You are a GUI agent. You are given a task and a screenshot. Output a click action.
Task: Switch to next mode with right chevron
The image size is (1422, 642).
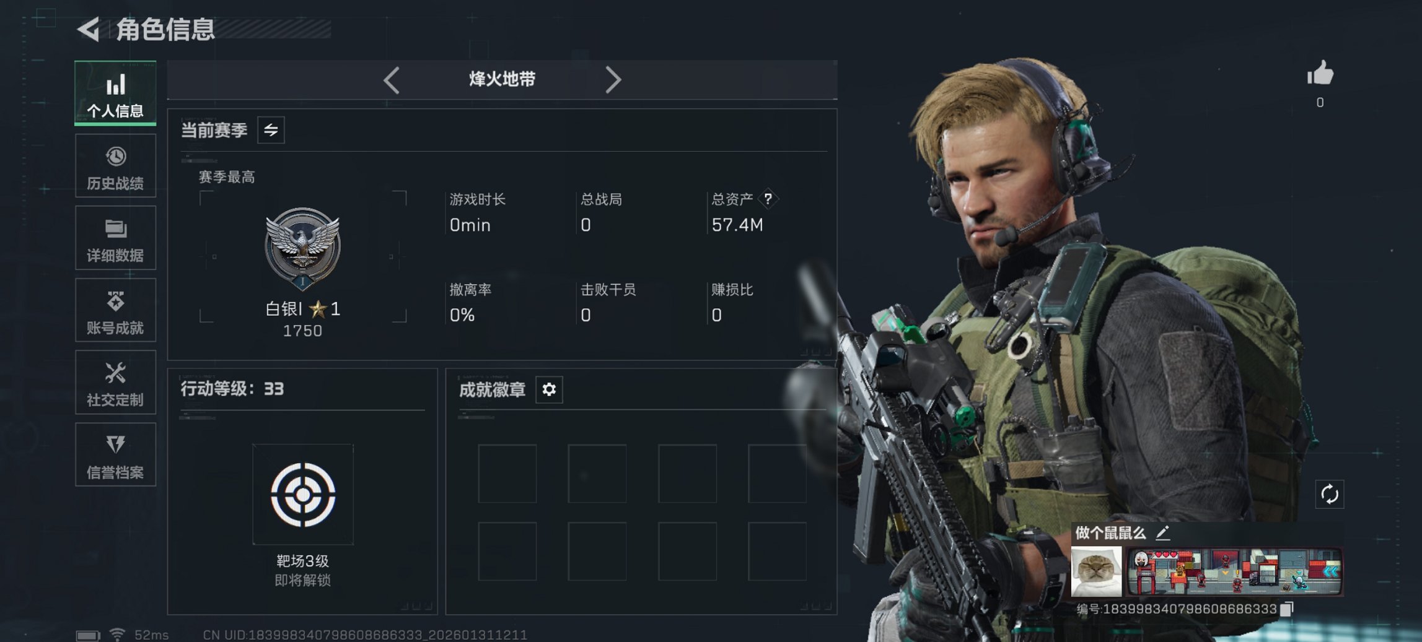613,80
